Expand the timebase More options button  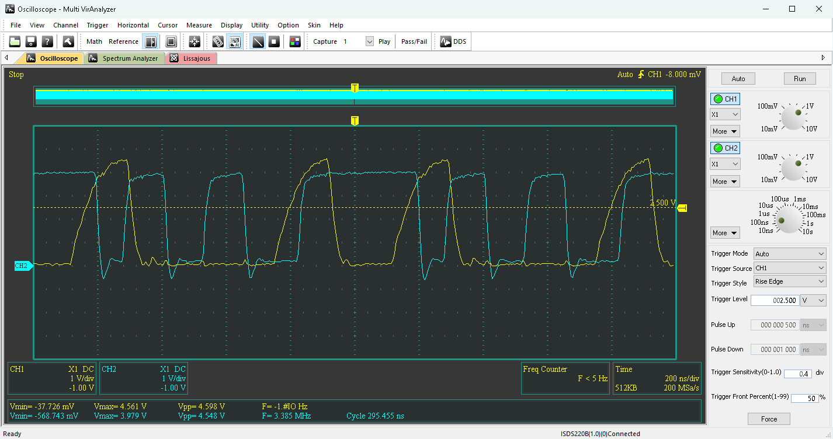(x=725, y=232)
